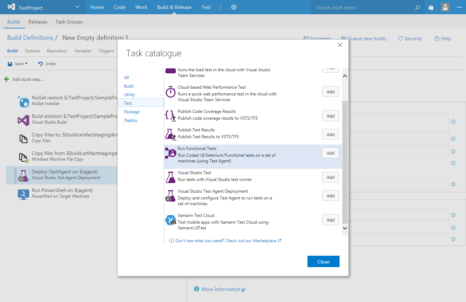Click the Cloud-based Web Performance Test stopwatch icon
Image resolution: width=466 pixels, height=302 pixels.
click(171, 92)
